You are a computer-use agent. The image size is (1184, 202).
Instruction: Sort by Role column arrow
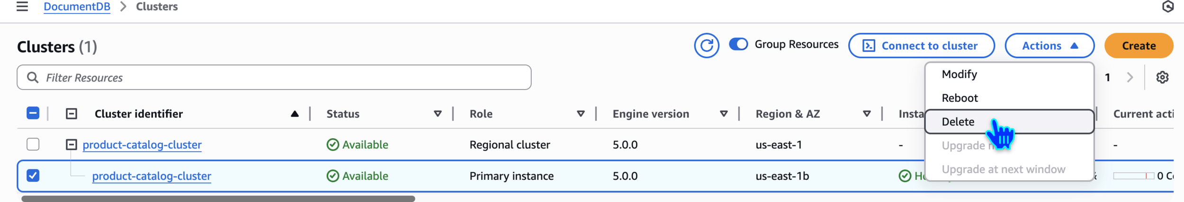(x=581, y=114)
